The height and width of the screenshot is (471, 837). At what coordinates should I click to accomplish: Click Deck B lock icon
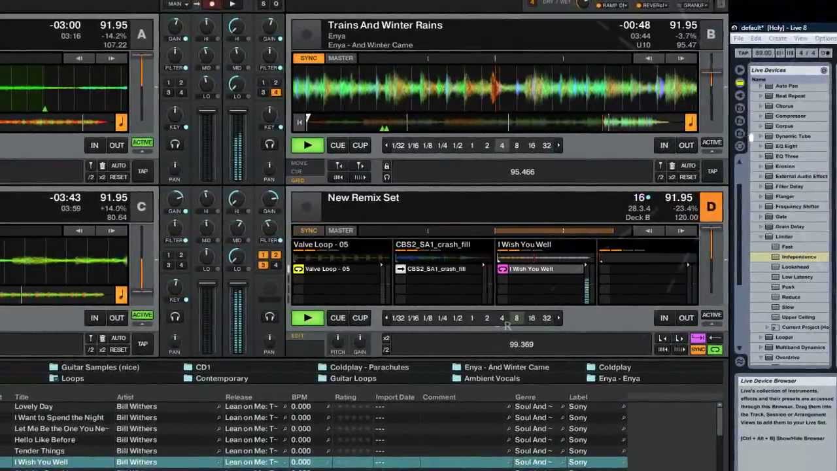[x=386, y=166]
